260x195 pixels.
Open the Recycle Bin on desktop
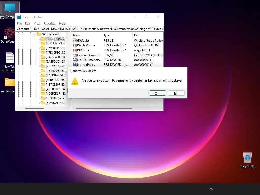247,160
